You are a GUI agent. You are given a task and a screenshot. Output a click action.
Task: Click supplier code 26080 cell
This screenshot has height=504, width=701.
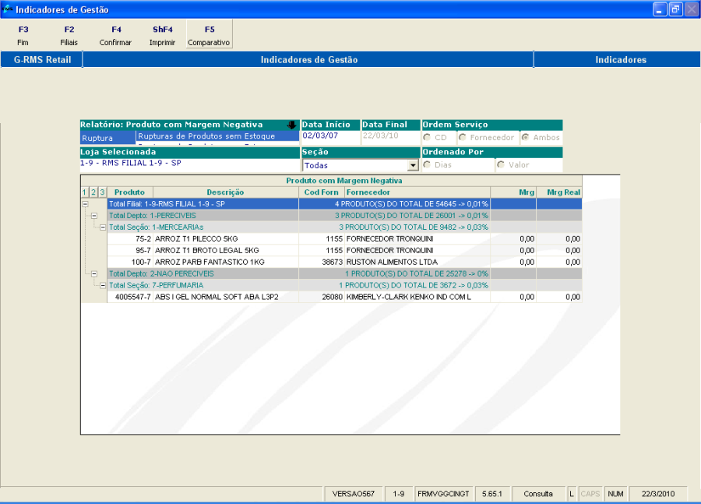click(321, 297)
